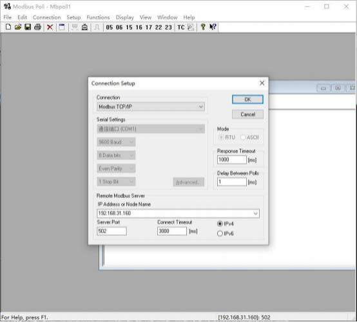Open function 05 write single coil
Screen dimensions: 357x322
click(x=110, y=28)
